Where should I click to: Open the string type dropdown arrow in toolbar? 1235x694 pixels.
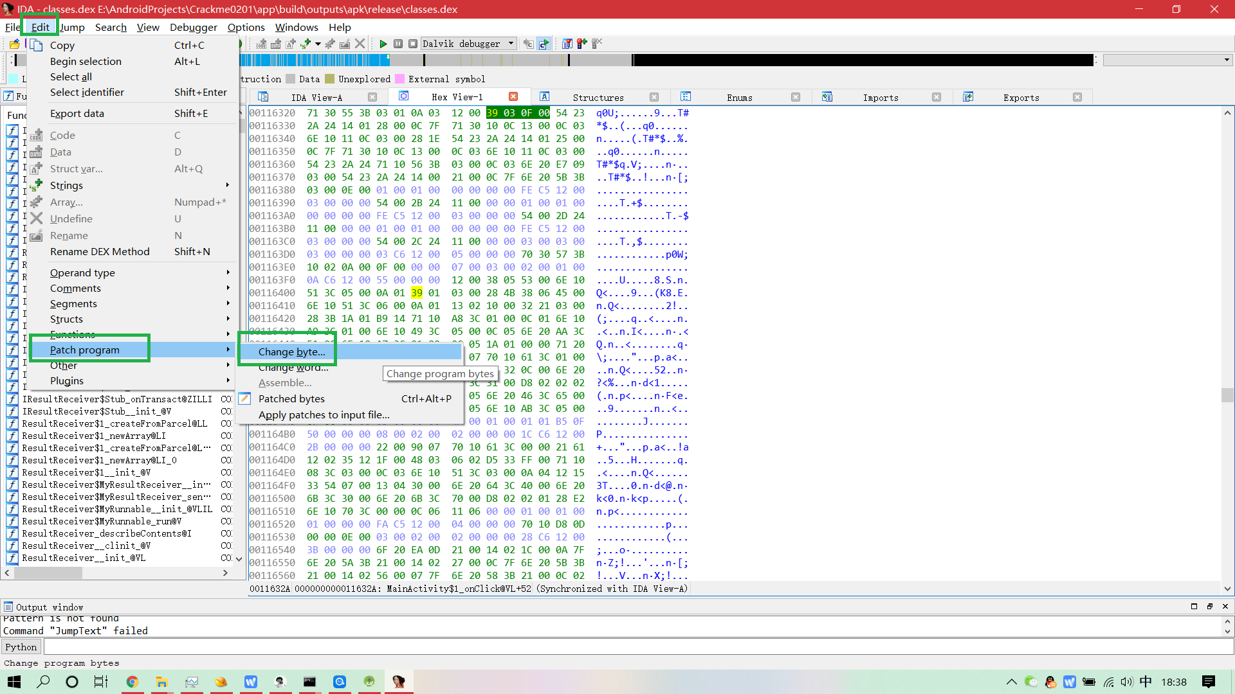318,44
